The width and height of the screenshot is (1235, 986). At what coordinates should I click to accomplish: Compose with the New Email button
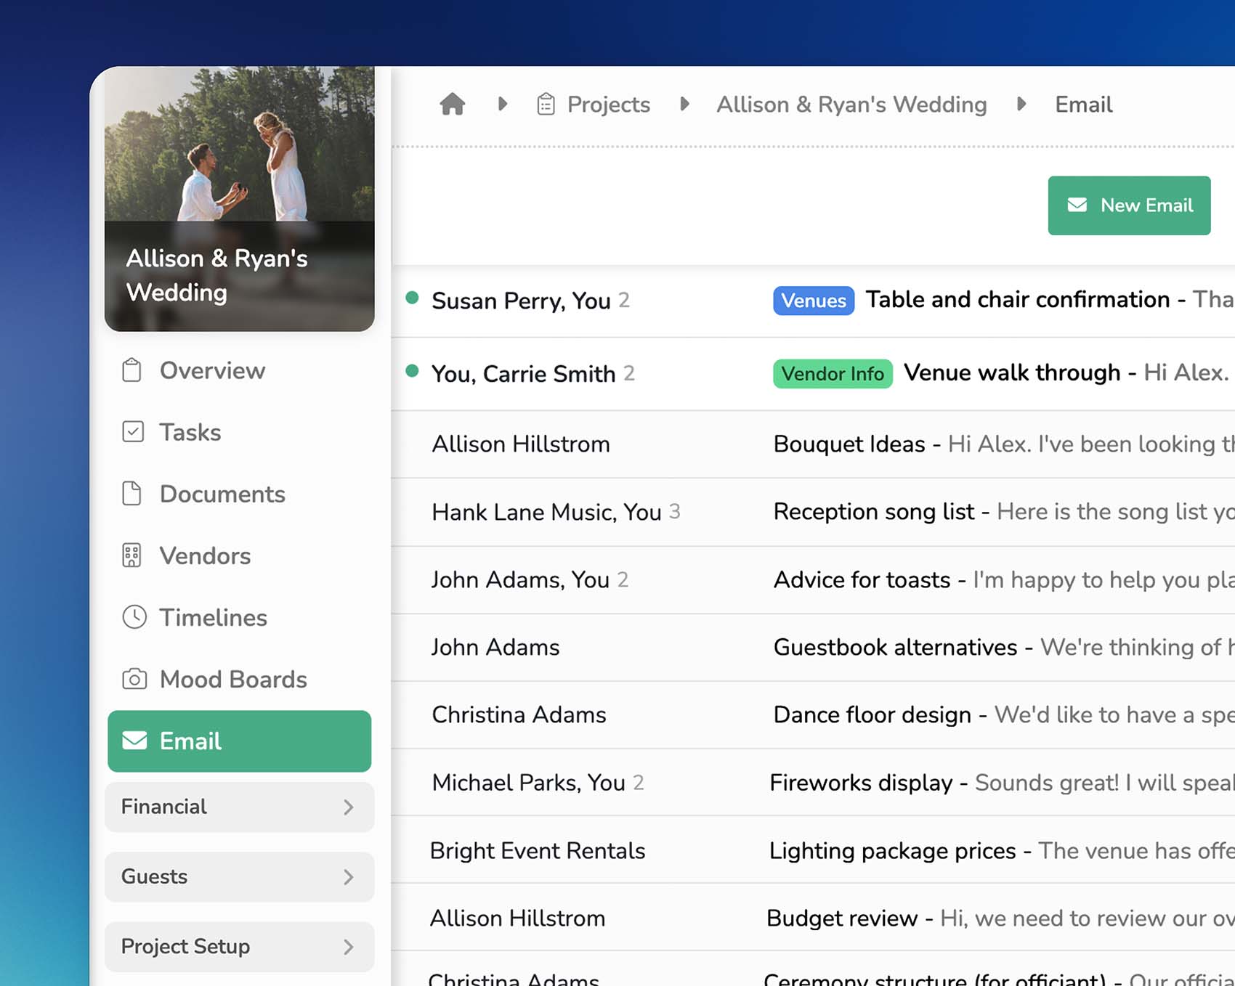pos(1129,205)
